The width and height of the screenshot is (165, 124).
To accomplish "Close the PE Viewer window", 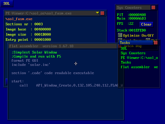I will click(102, 13).
